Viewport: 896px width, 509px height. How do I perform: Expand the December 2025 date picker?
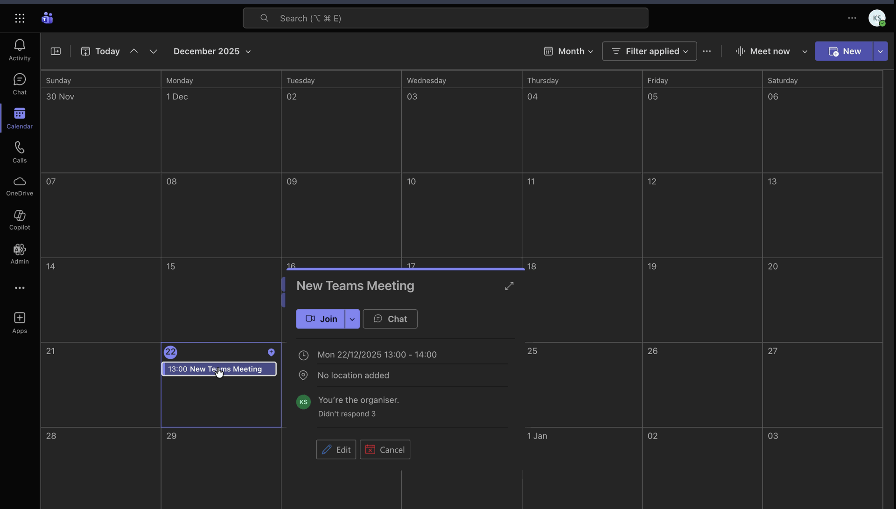point(212,51)
